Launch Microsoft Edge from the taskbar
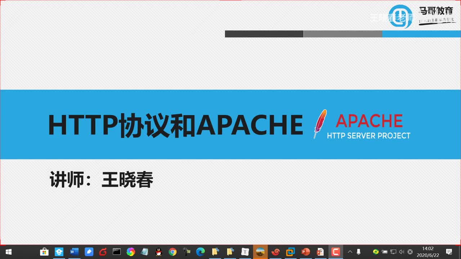The height and width of the screenshot is (259, 461). click(x=200, y=252)
